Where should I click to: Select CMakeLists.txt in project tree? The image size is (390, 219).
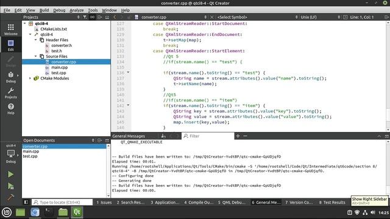coord(54,29)
